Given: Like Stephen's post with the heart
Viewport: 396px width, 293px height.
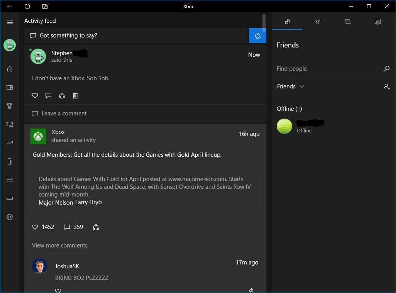Looking at the screenshot, I should pos(35,95).
